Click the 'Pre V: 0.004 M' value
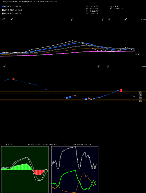146x193 pixels. [x=116, y=9]
